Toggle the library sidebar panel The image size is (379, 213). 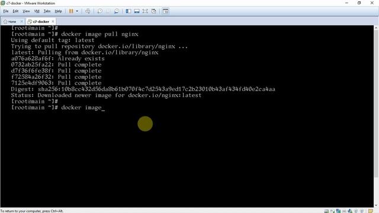coord(129,11)
